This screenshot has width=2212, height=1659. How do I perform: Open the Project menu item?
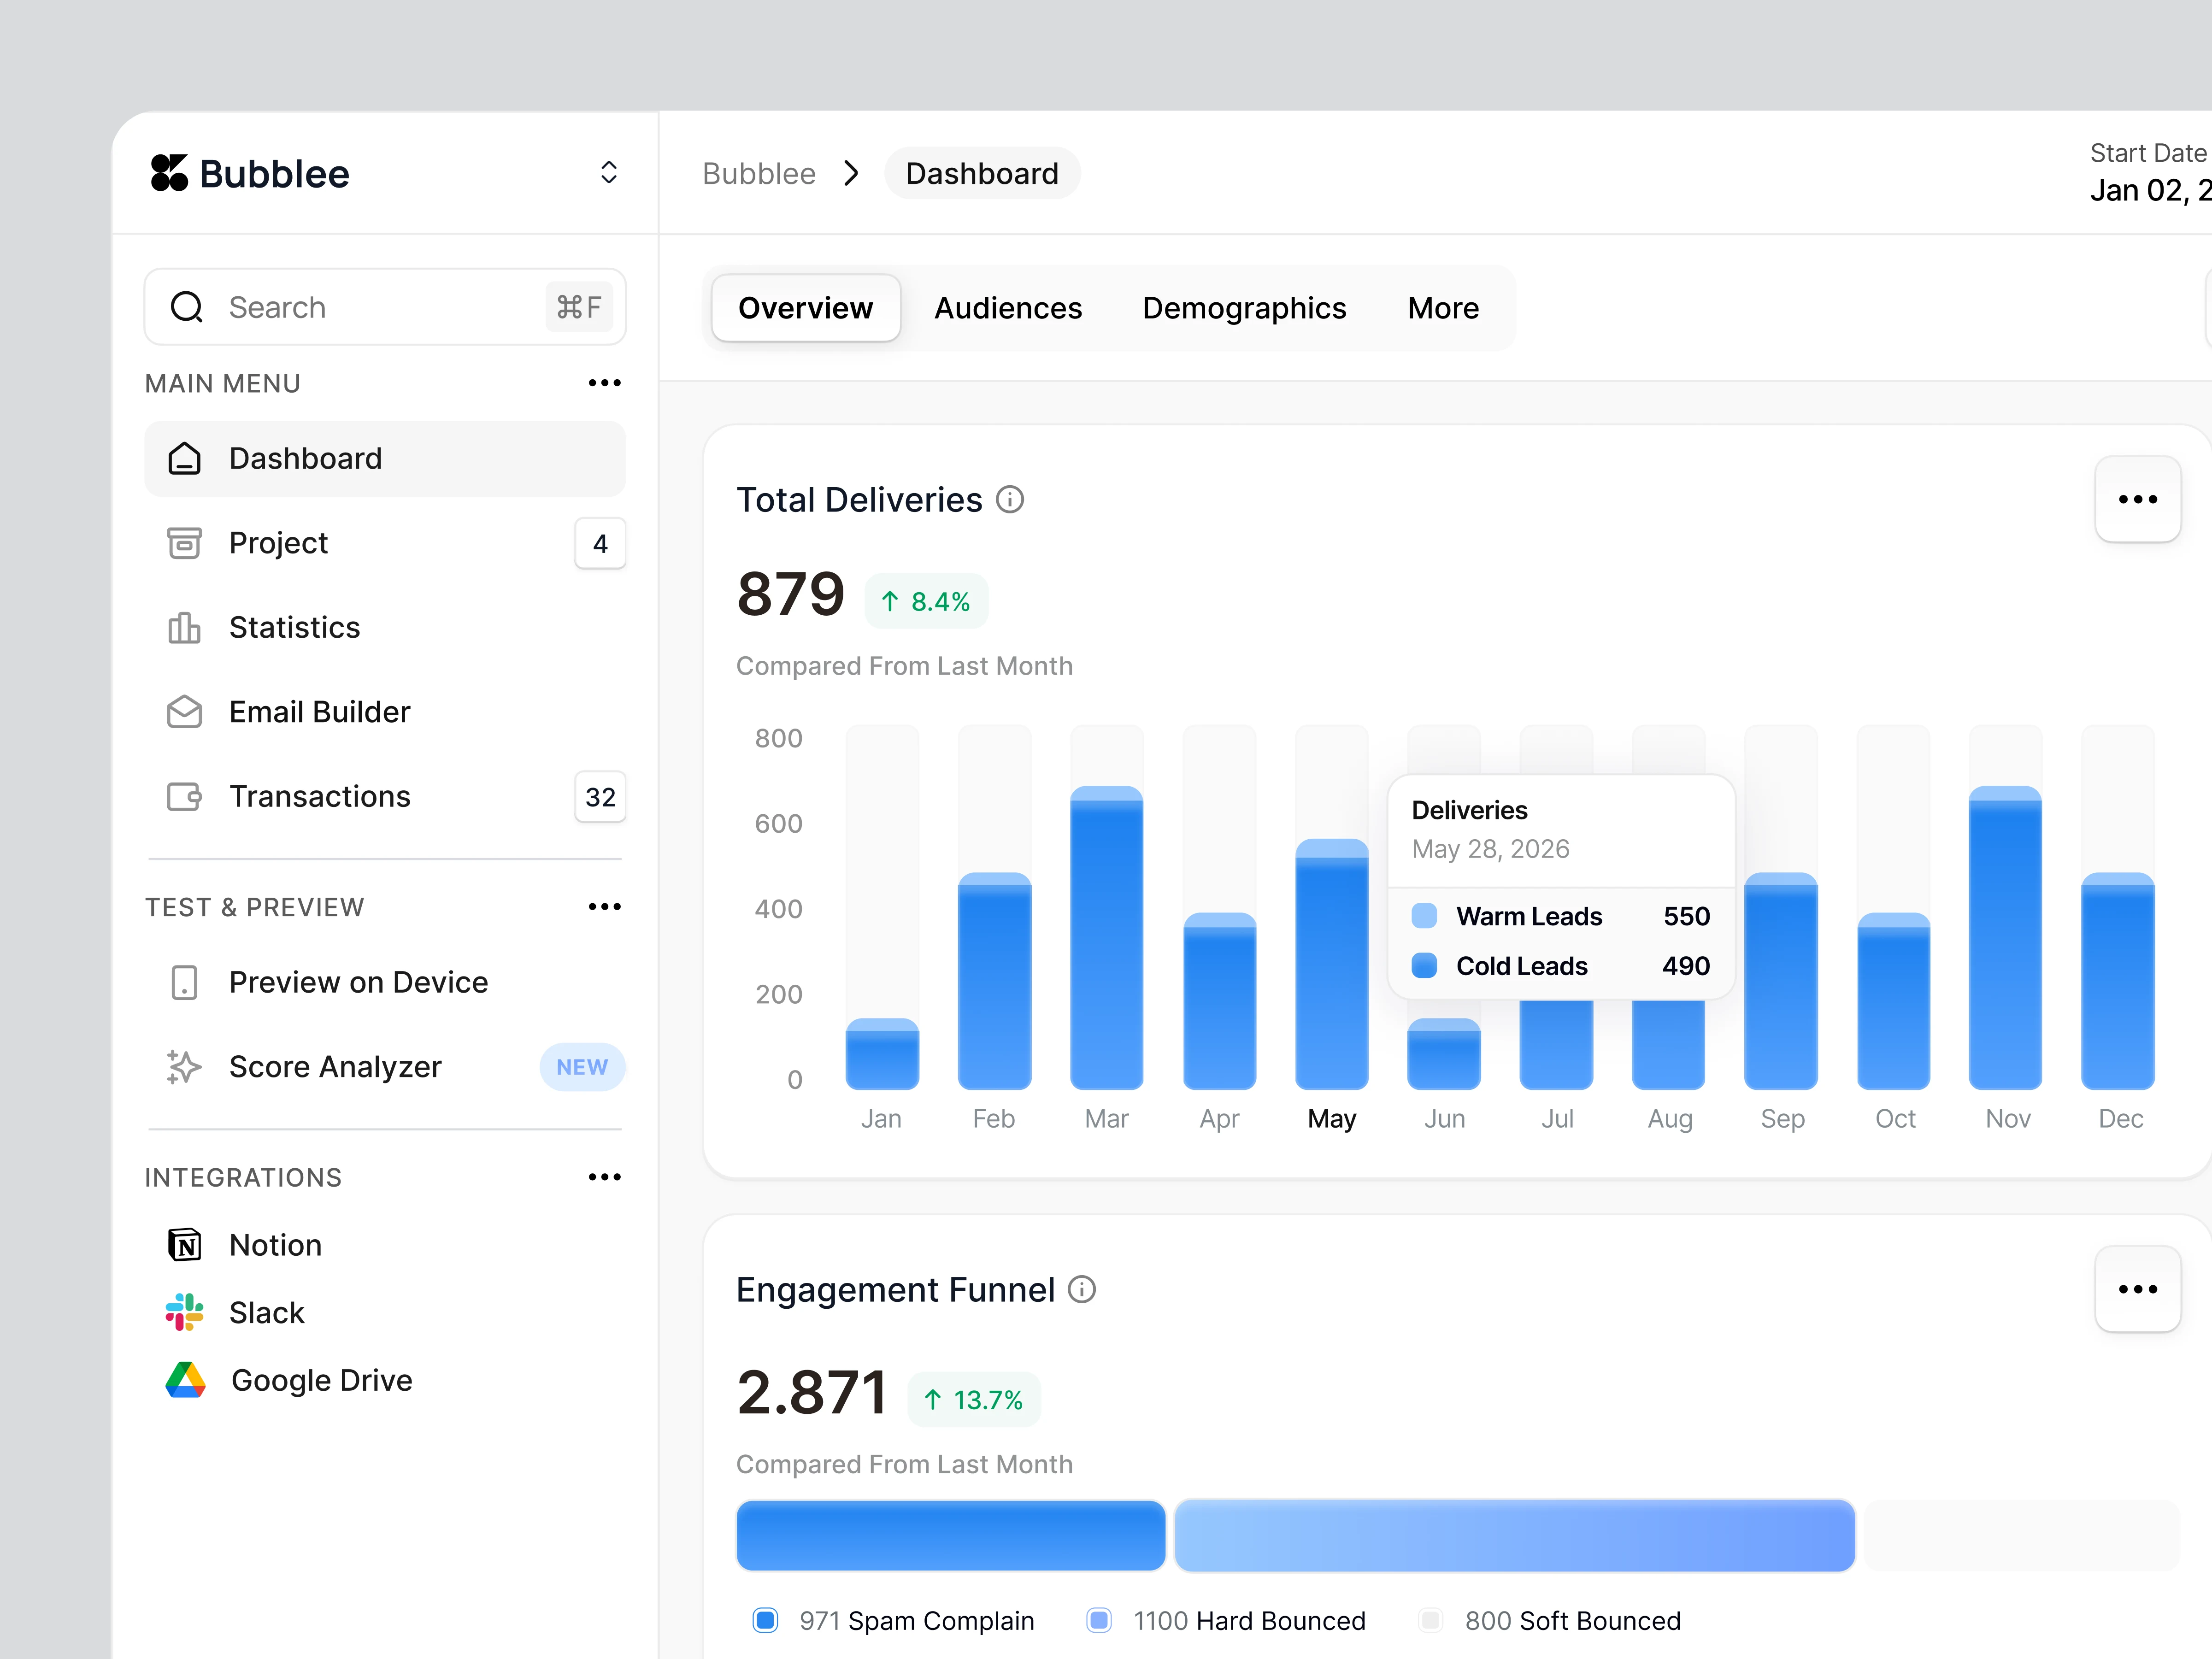tap(279, 543)
